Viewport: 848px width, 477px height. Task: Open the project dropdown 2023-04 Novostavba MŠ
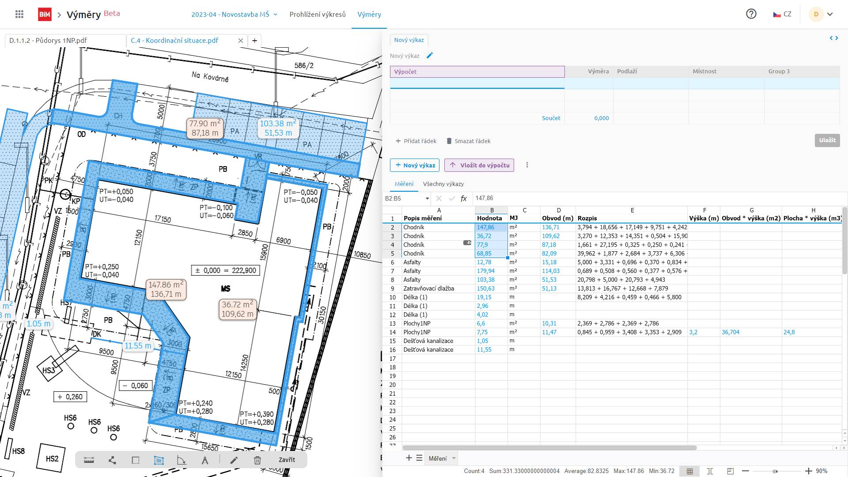pos(234,15)
